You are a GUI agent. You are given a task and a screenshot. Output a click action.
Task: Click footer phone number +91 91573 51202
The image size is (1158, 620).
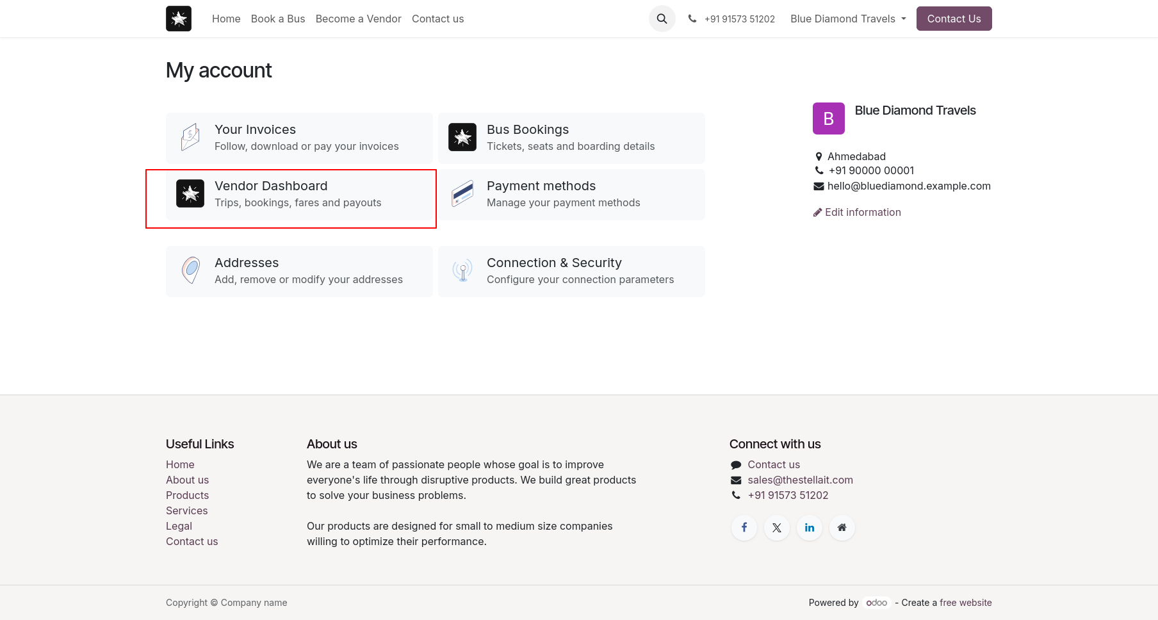(788, 495)
